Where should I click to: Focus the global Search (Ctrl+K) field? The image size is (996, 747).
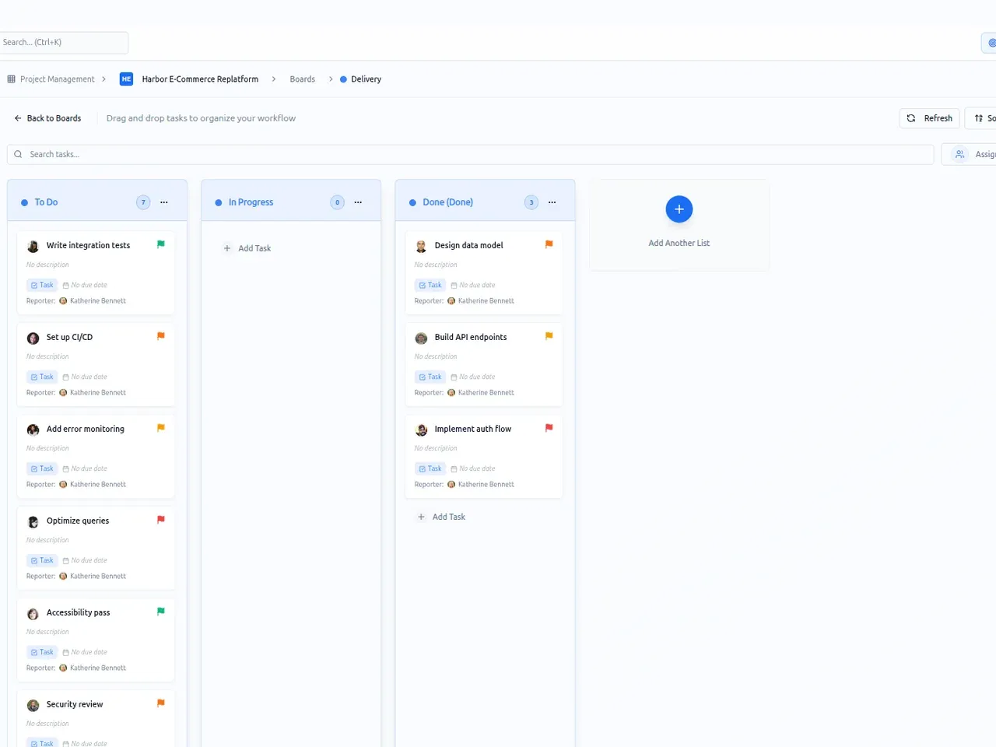[x=64, y=42]
